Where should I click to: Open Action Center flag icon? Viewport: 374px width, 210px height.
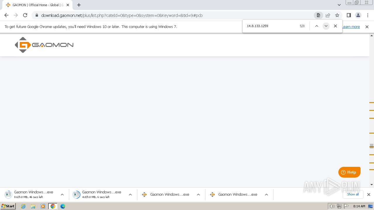(x=346, y=206)
